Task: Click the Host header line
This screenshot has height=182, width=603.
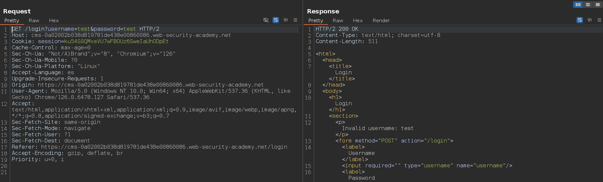Action: tap(121, 35)
